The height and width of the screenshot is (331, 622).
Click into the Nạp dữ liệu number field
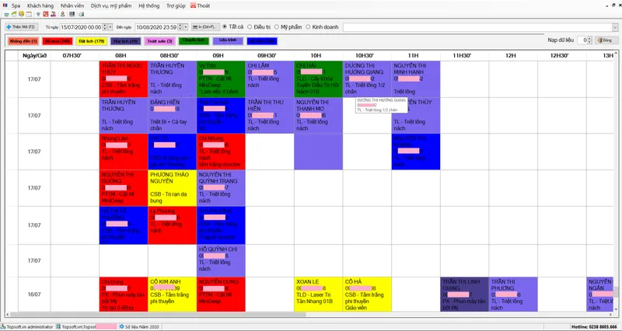(582, 40)
